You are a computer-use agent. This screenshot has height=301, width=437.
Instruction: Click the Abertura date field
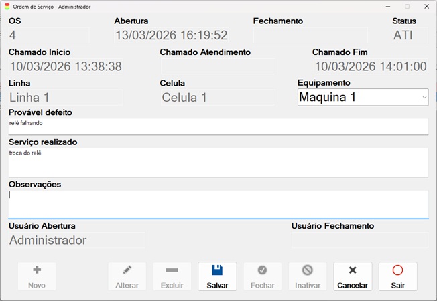point(172,35)
